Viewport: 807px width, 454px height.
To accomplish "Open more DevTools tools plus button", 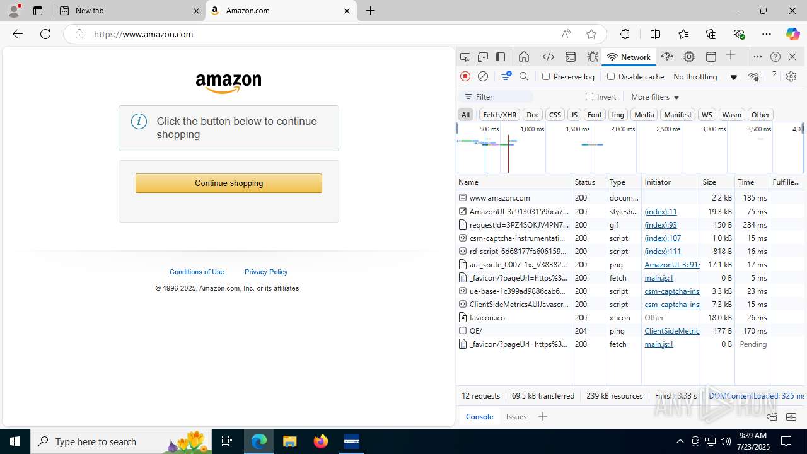I will tap(731, 56).
